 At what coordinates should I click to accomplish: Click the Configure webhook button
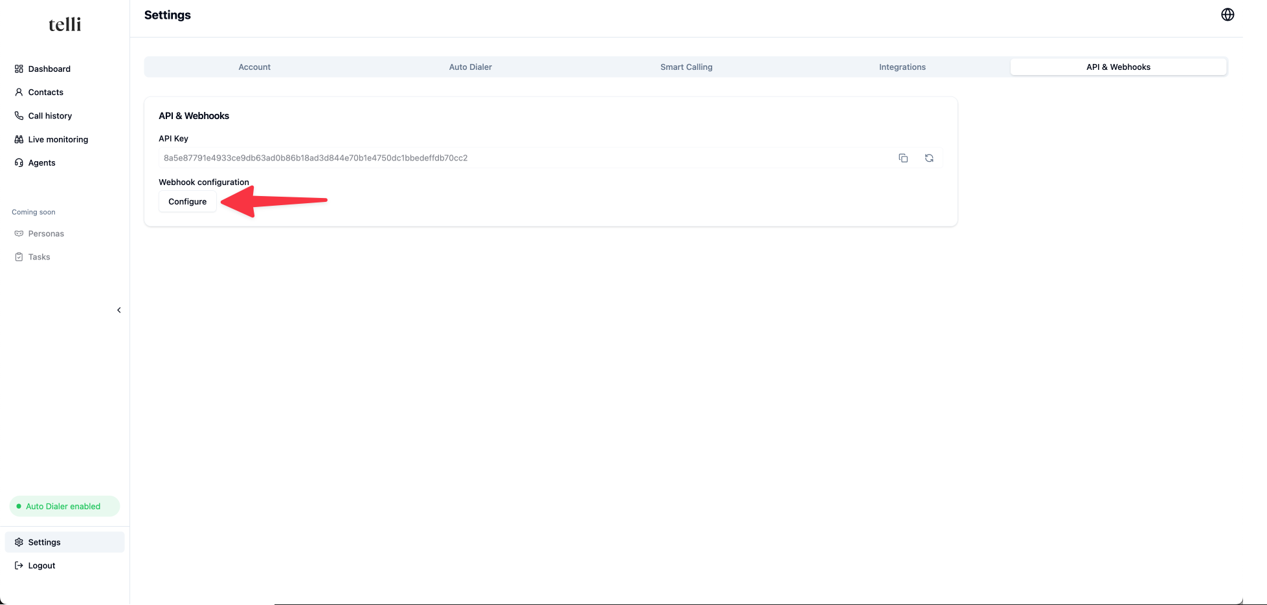pos(188,201)
